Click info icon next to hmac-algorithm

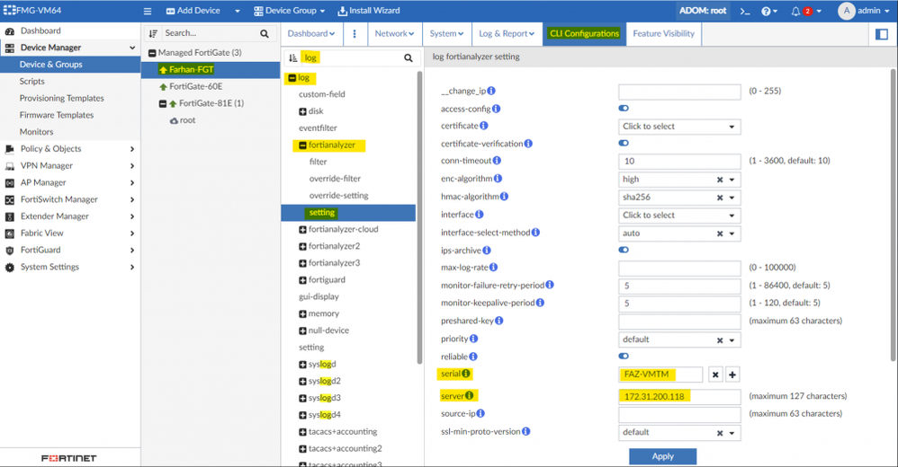pyautogui.click(x=504, y=196)
